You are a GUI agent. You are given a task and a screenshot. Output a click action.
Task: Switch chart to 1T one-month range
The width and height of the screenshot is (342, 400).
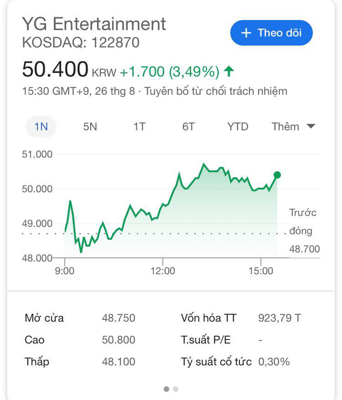tap(139, 127)
